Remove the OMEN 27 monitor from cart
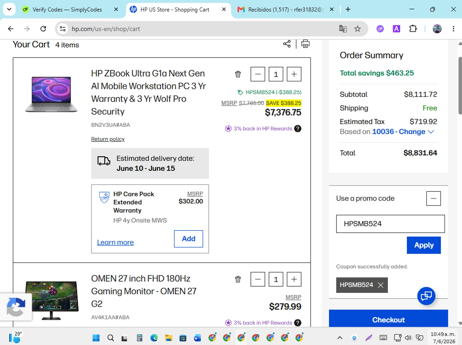This screenshot has width=462, height=345. 238,279
